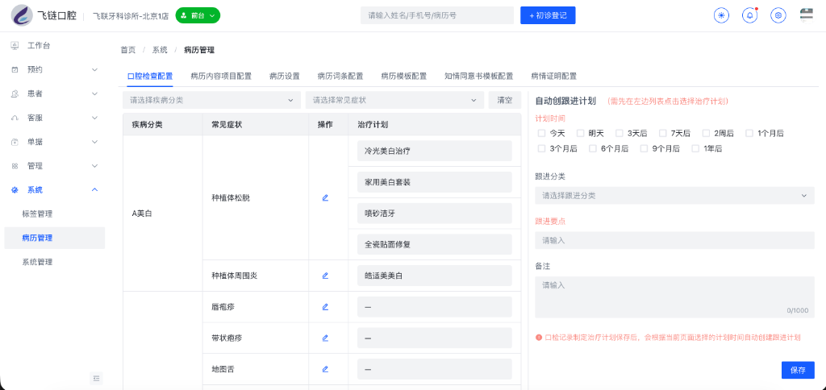This screenshot has height=390, width=826.
Task: Open the 请选择常见症状 dropdown
Action: [x=394, y=100]
